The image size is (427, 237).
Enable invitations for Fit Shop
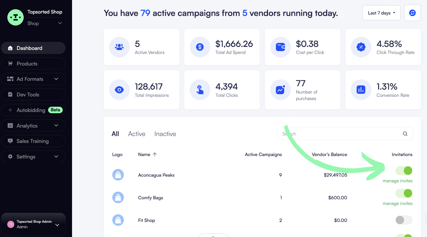click(x=404, y=220)
